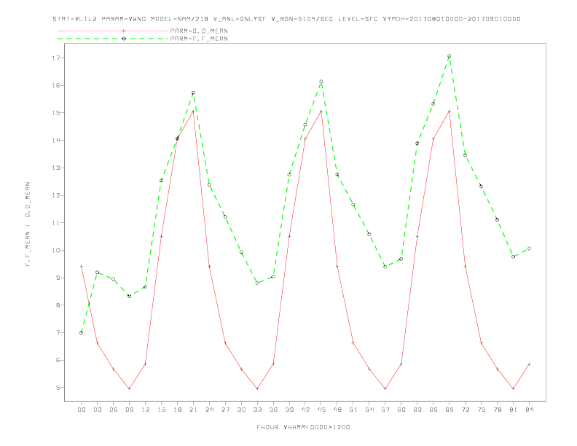Click forecast hour label 81 on x-axis

(x=514, y=410)
